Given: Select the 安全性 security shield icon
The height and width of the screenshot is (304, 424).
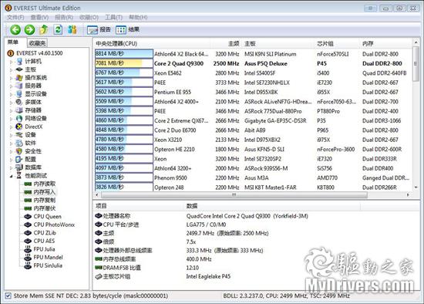Looking at the screenshot, I should coord(19,151).
